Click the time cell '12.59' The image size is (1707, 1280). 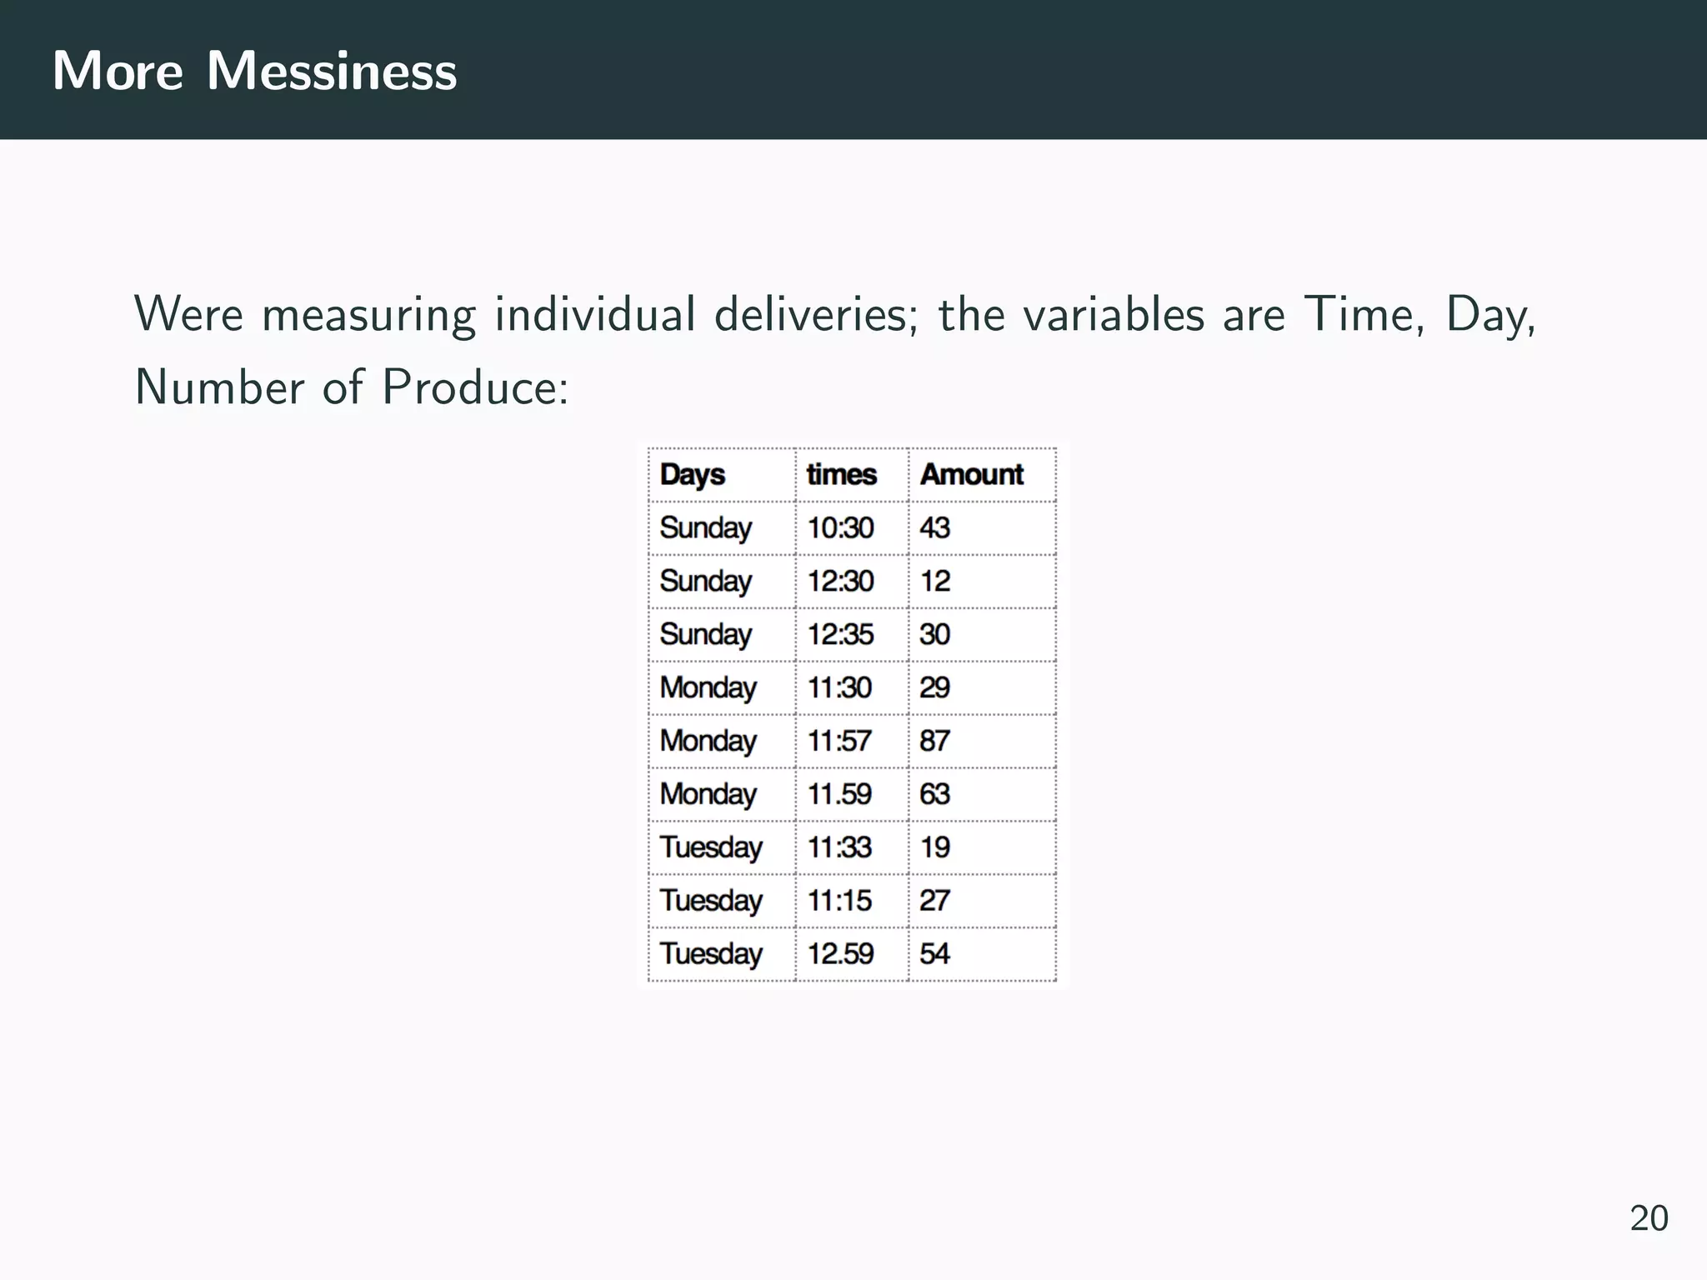[x=852, y=955]
